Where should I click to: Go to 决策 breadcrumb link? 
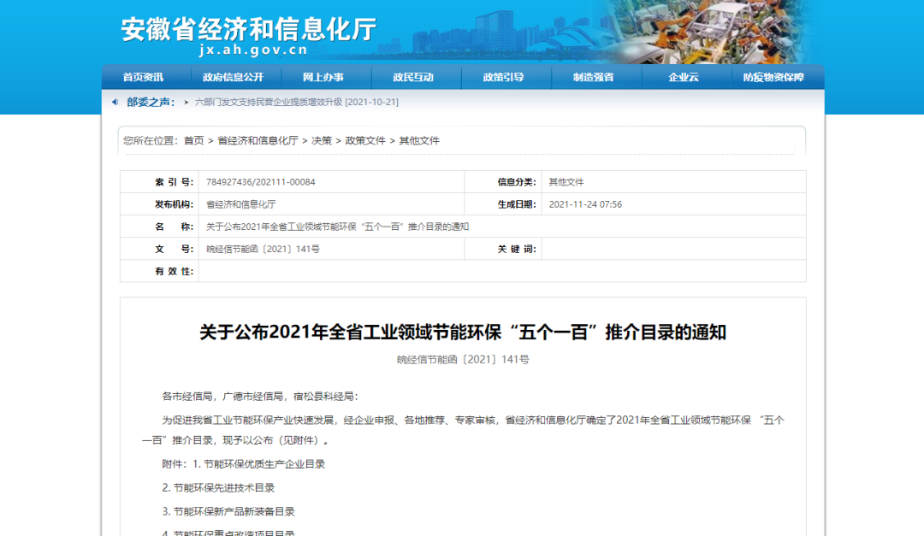click(x=322, y=140)
